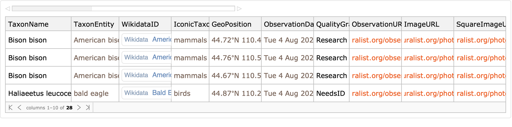
Task: Open second row SquareImageURL link
Action: tap(481, 58)
